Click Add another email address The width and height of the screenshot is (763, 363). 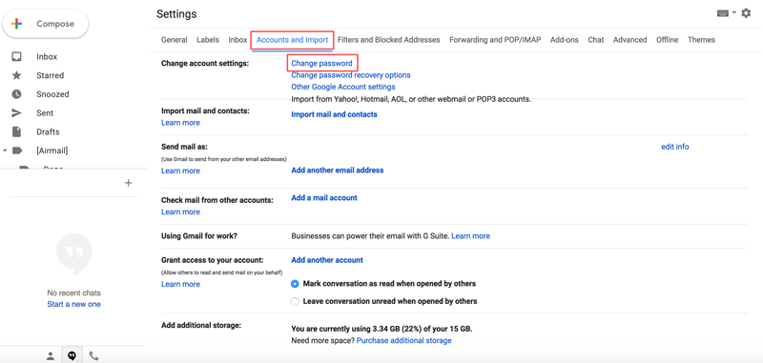tap(338, 171)
